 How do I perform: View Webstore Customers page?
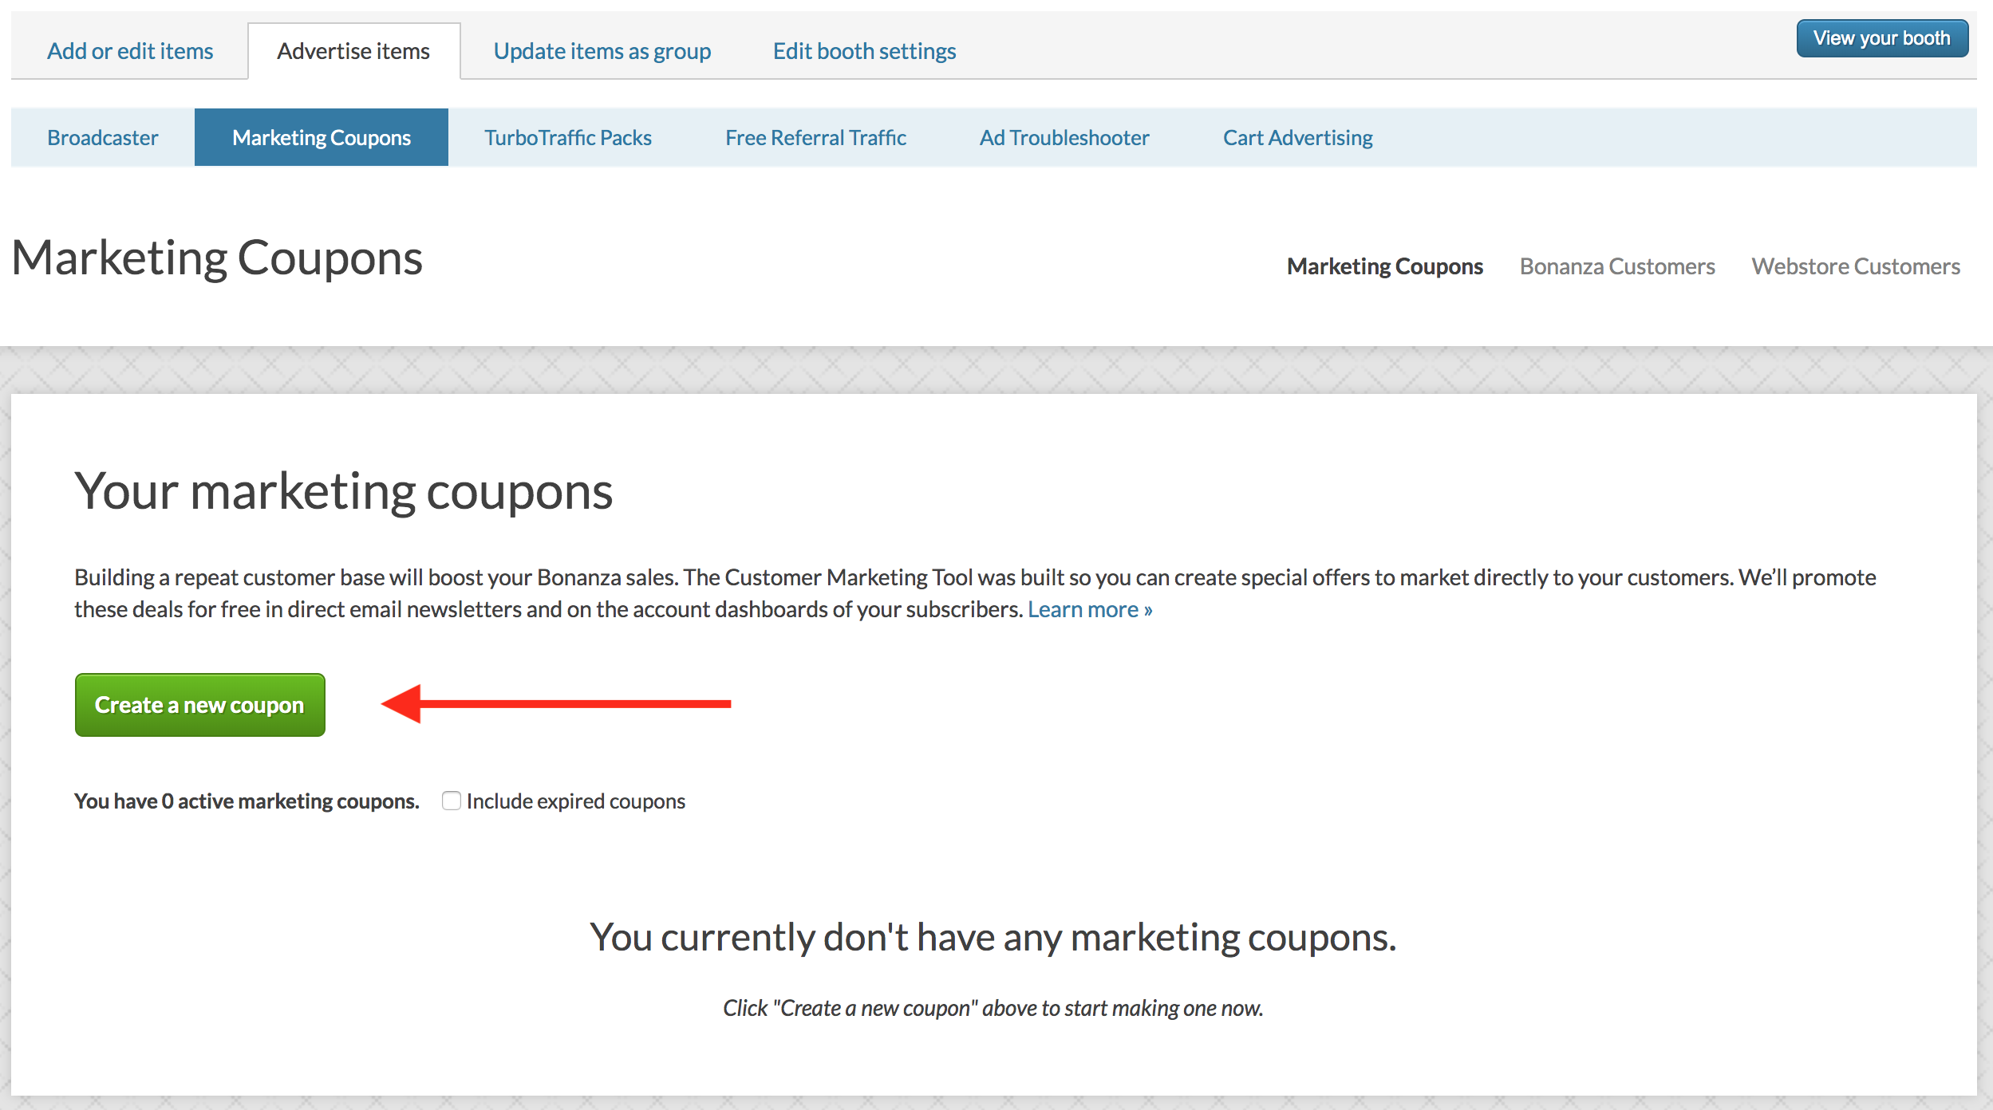coord(1856,266)
